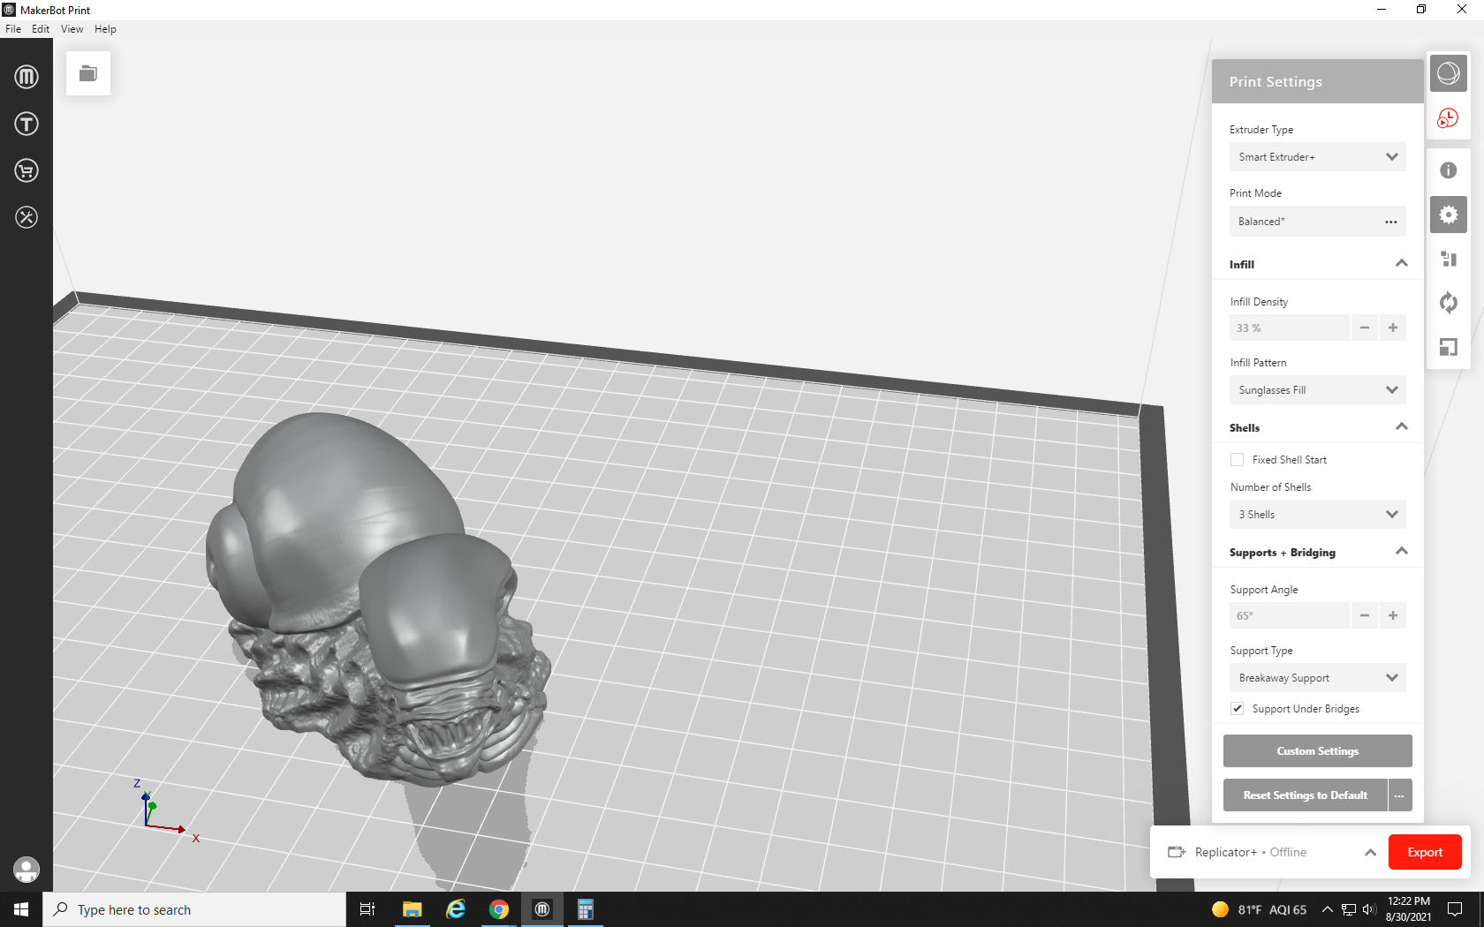Click Reset Settings to Default
This screenshot has height=927, width=1484.
coord(1305,795)
